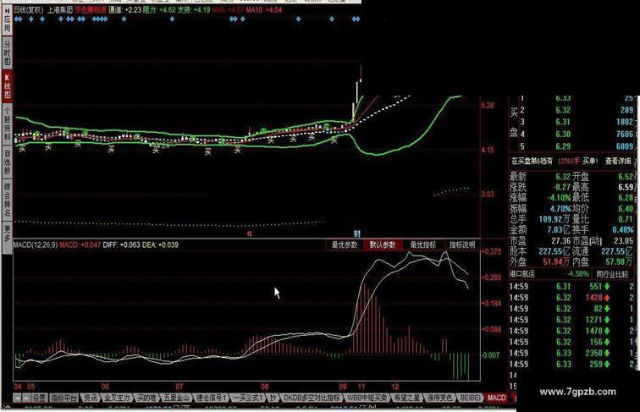
Task: Open the 设置 indicator tab
Action: 40,398
